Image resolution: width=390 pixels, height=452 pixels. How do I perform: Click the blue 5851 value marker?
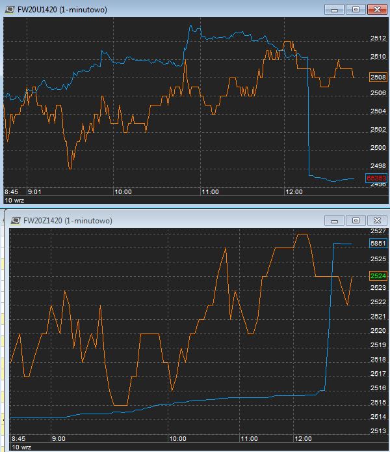point(378,244)
